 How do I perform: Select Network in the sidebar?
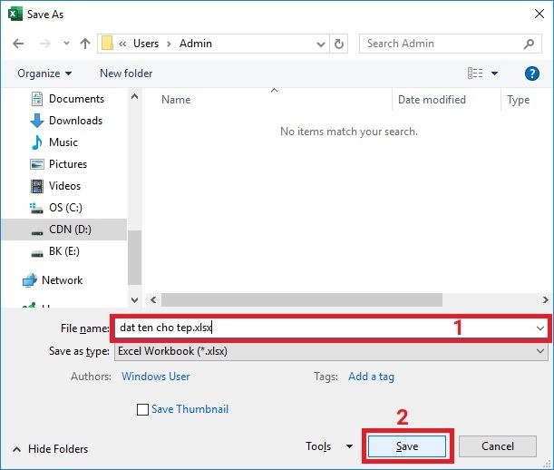(62, 280)
